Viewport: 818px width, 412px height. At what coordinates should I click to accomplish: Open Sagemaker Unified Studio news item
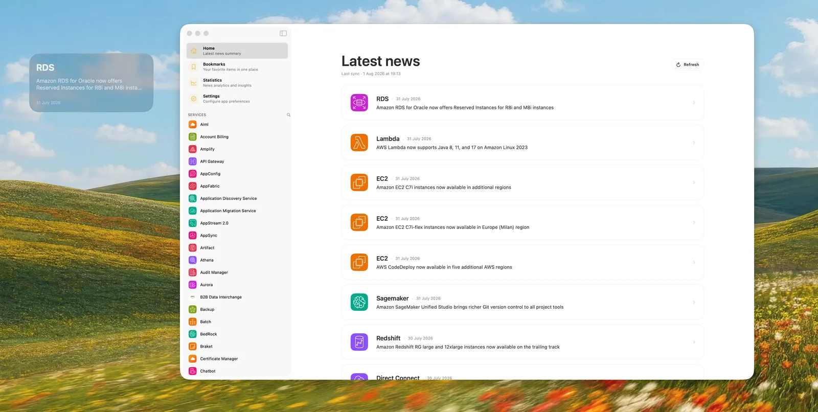(x=522, y=302)
